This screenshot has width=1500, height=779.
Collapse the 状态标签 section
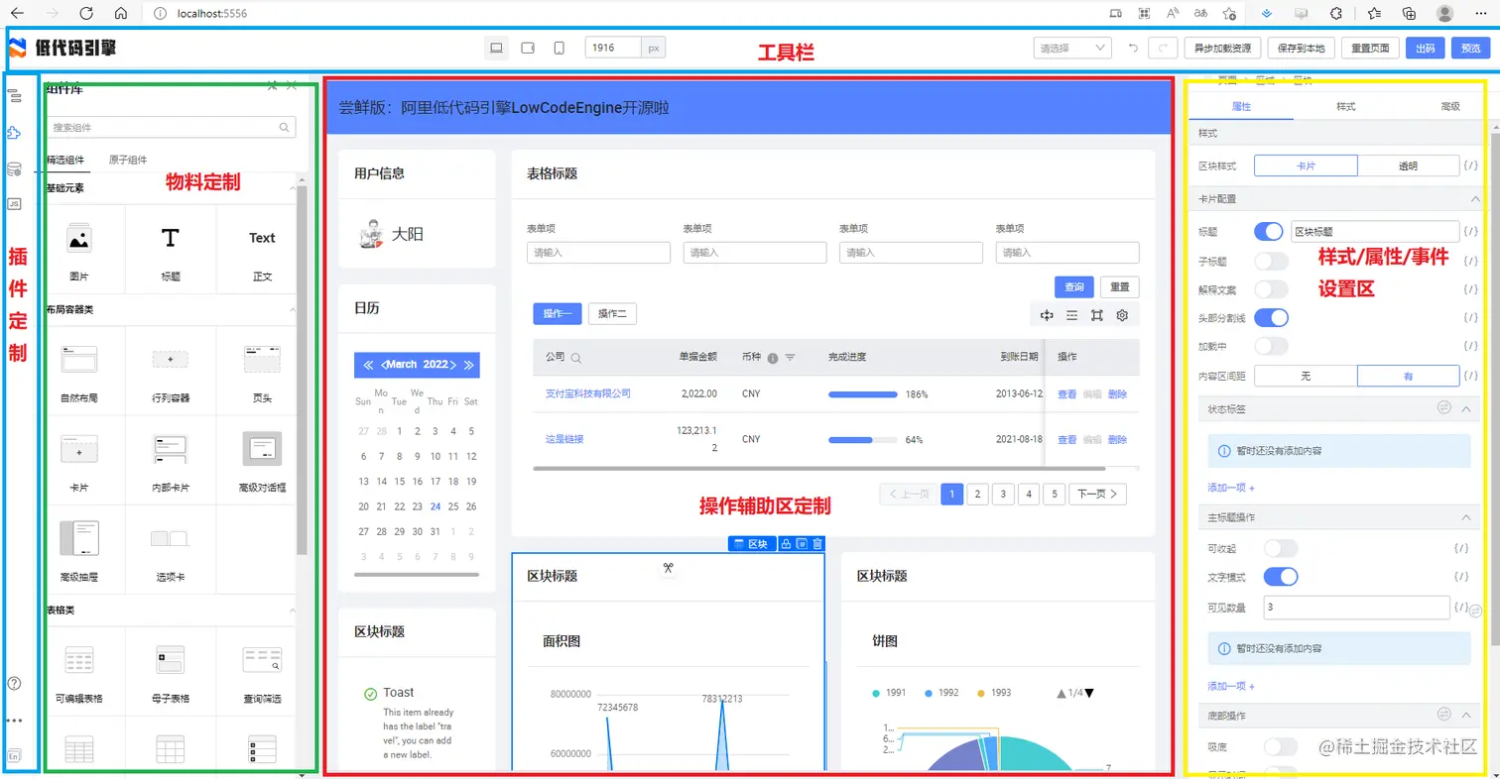click(x=1466, y=408)
